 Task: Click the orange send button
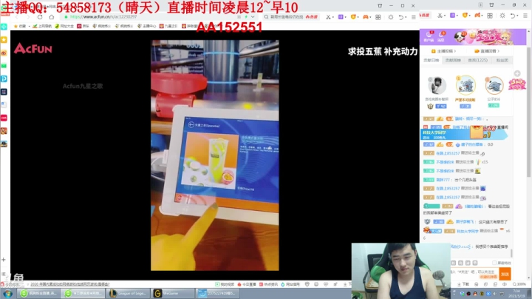[x=505, y=274]
